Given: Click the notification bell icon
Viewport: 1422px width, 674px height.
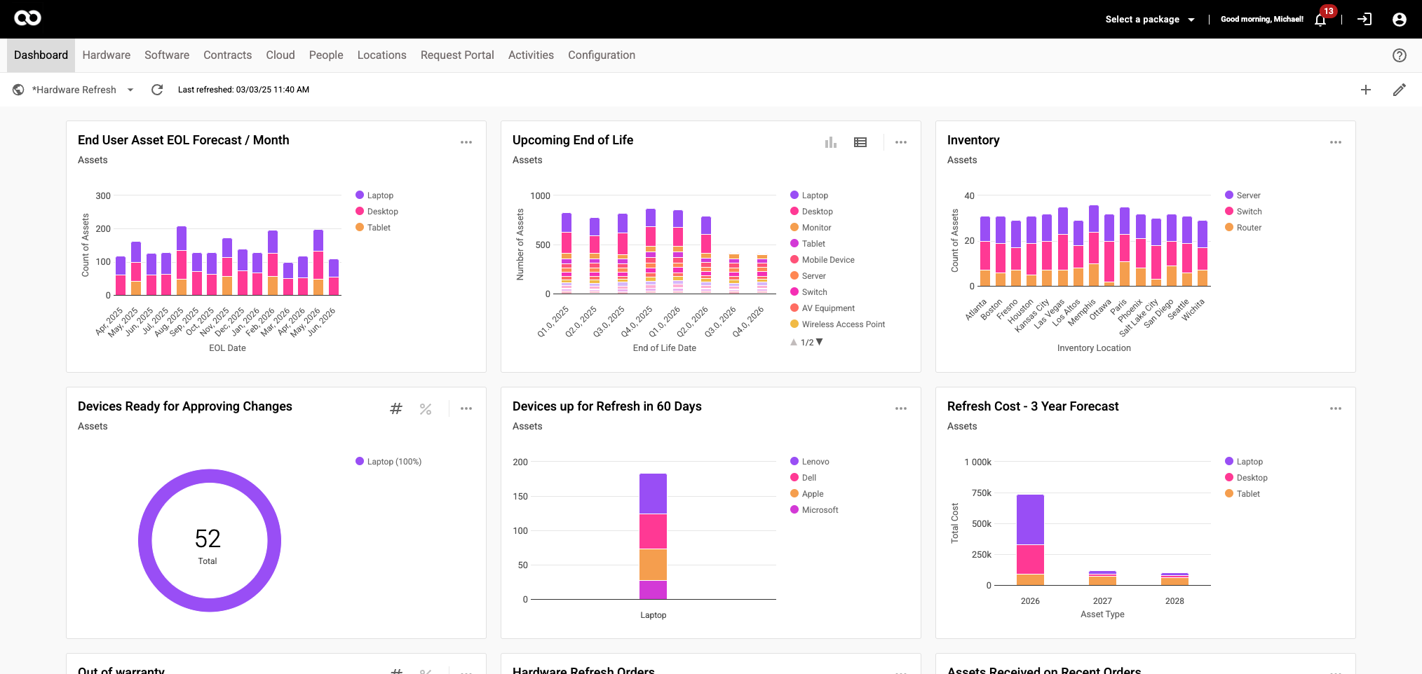Looking at the screenshot, I should pyautogui.click(x=1320, y=20).
